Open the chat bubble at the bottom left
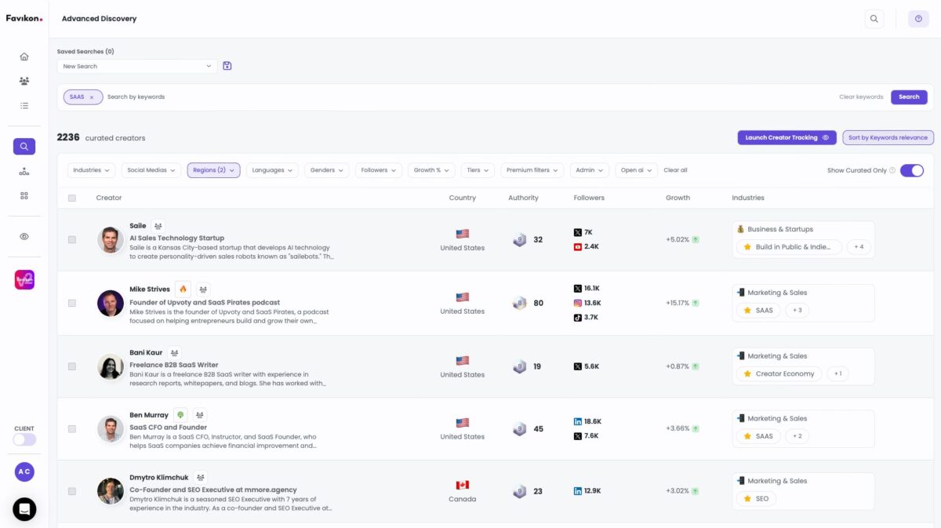The image size is (941, 528). 24,509
